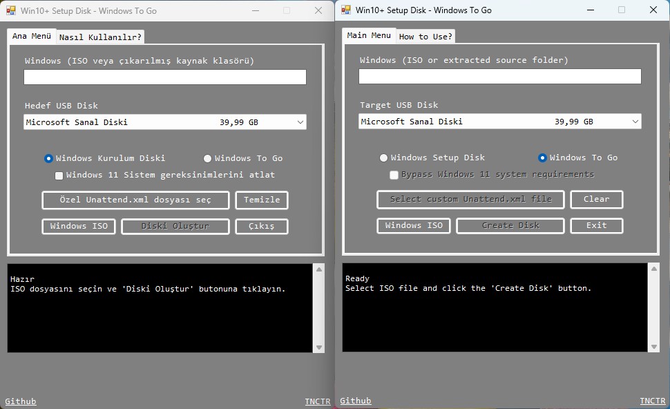Select the Windows Setup Disk radio button

[384, 158]
